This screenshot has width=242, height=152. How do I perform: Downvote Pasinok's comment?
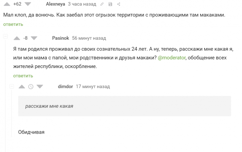pos(34,38)
